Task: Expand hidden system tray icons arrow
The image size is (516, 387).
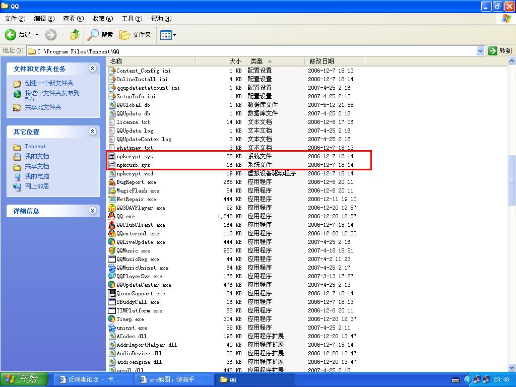Action: pyautogui.click(x=467, y=380)
